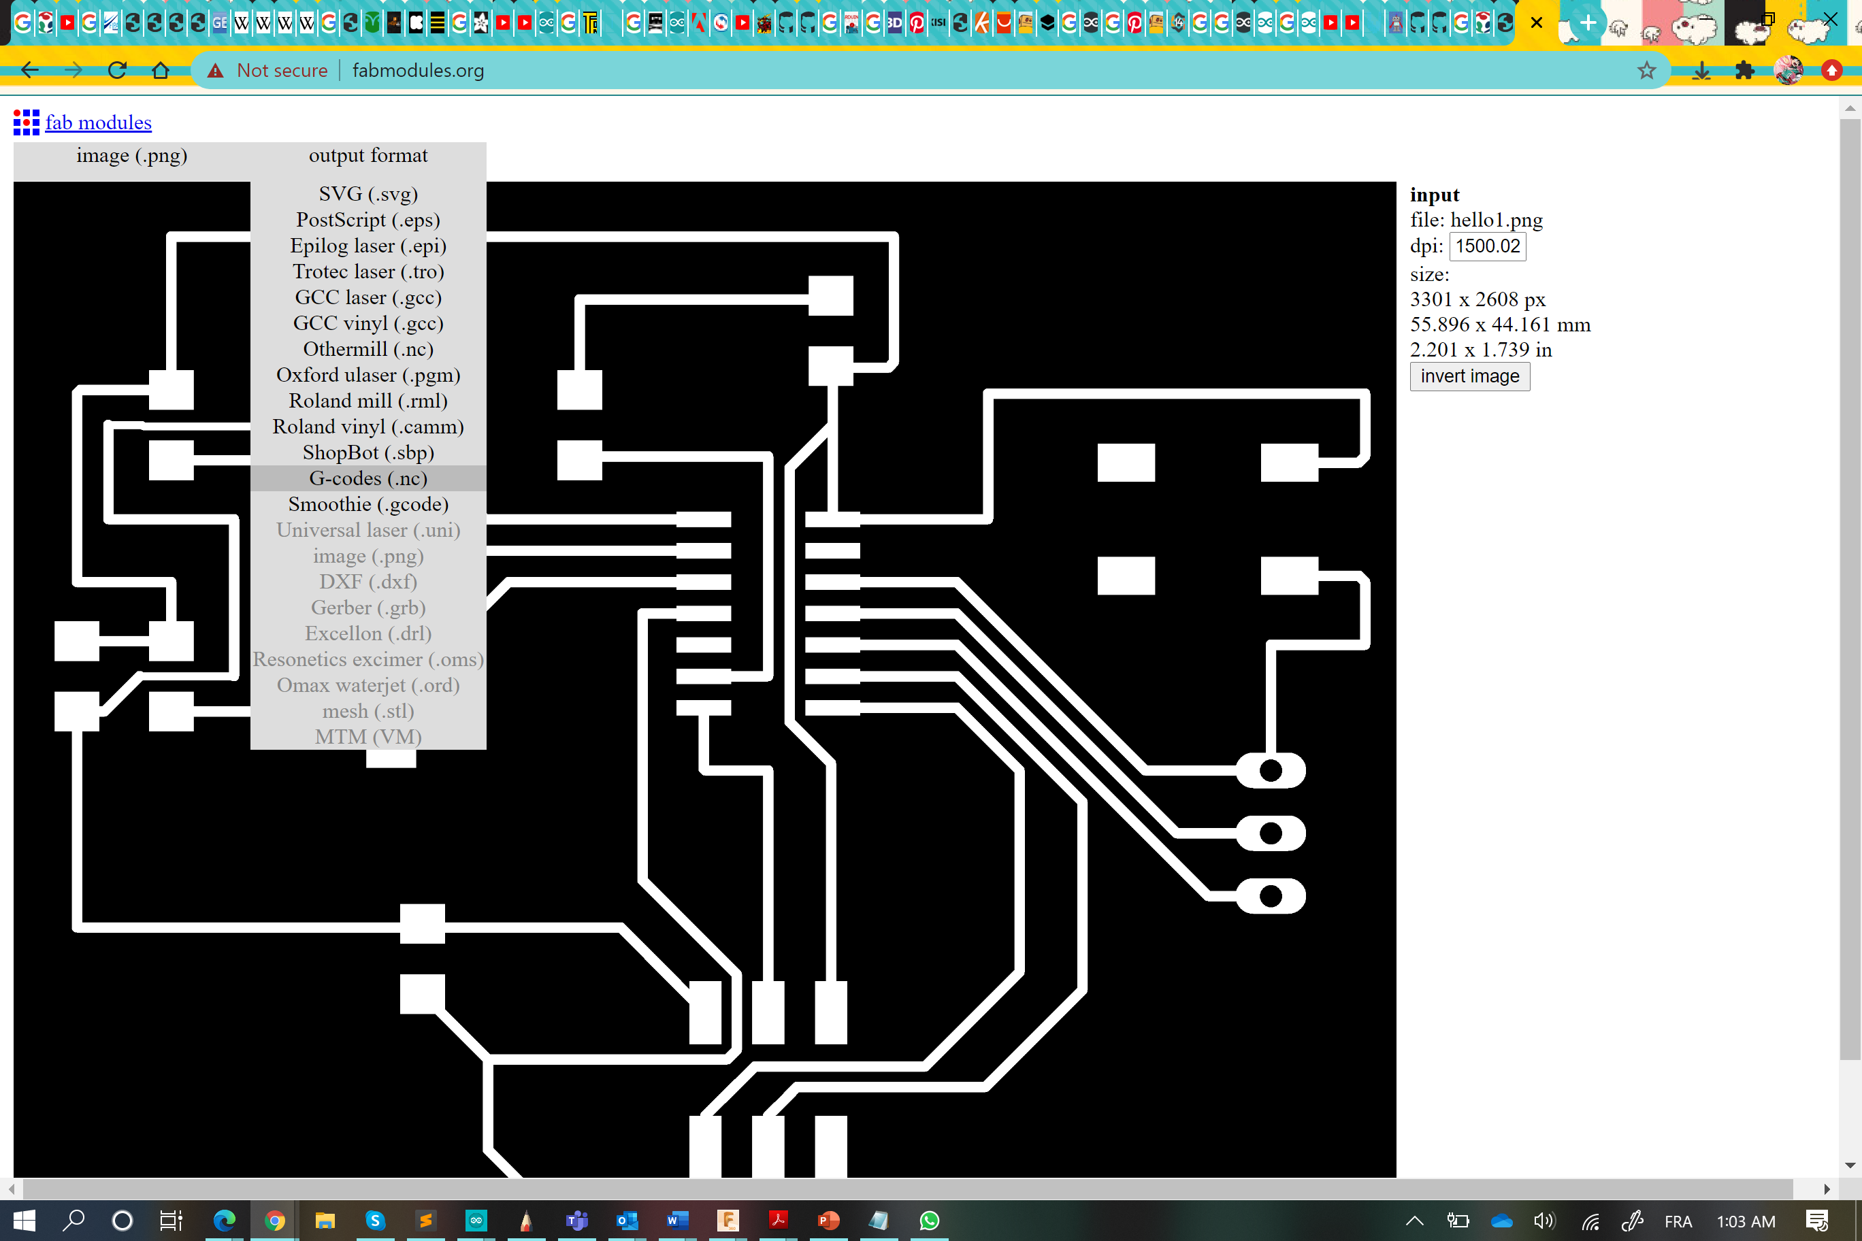
Task: Open the browser extensions puzzle icon
Action: coord(1744,71)
